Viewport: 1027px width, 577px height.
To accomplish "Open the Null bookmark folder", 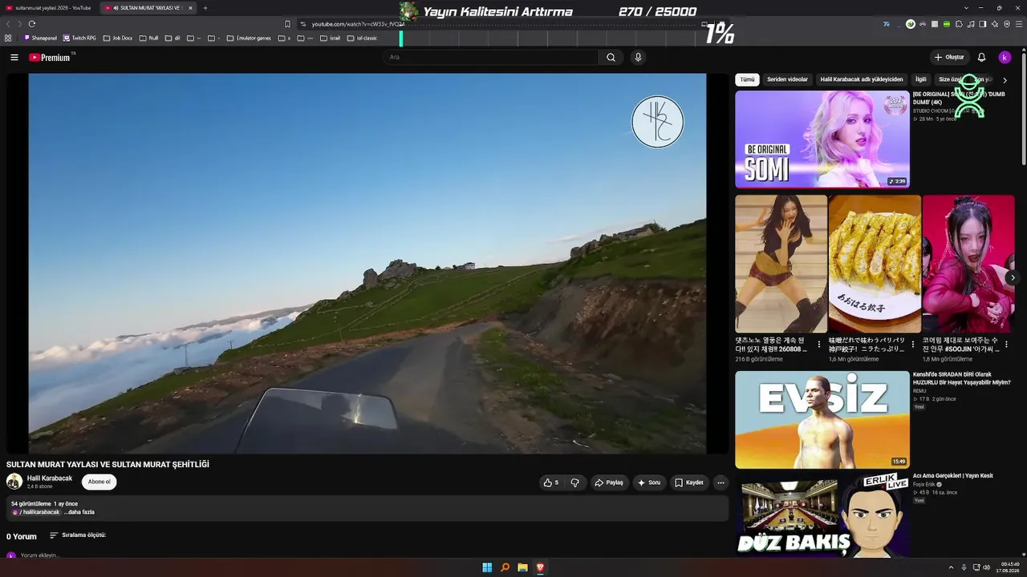I will tap(148, 38).
